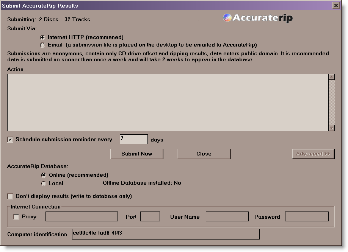
Task: Click the Computer identification field
Action: coord(166,234)
